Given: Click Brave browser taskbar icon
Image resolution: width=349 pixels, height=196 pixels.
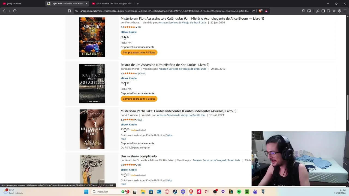Looking at the screenshot, I should coord(191,192).
